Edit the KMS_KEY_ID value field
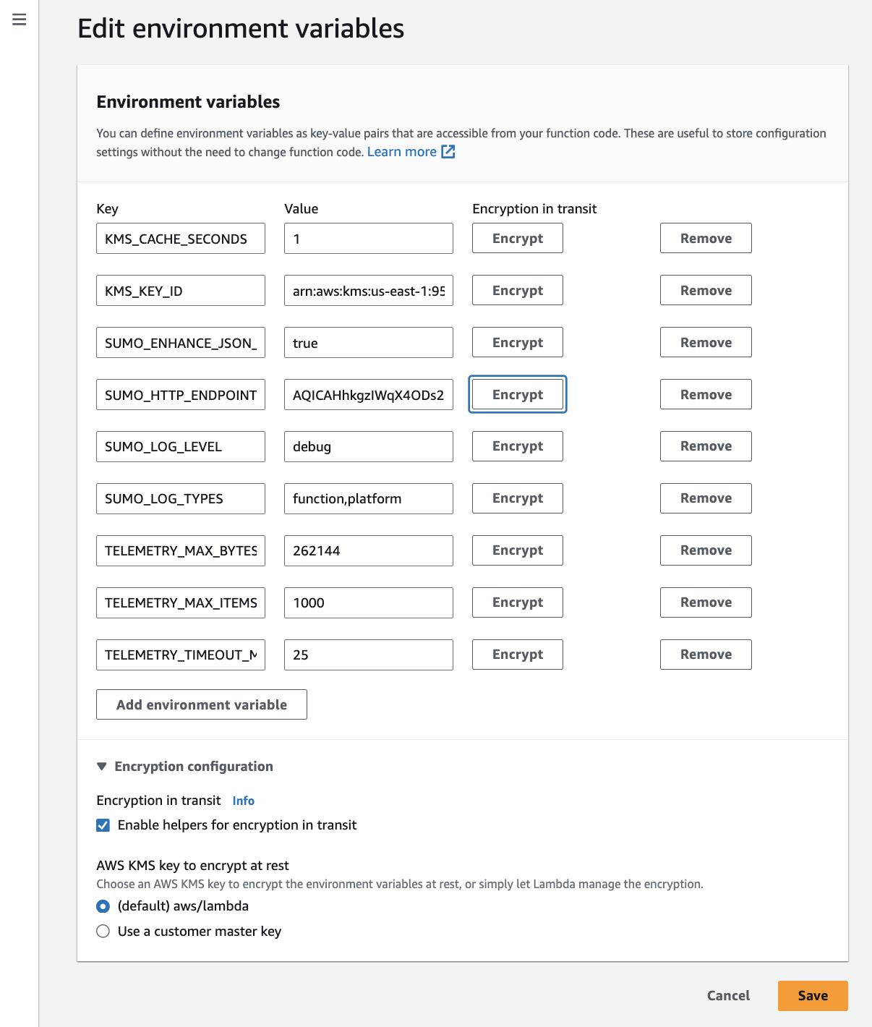872x1027 pixels. (368, 290)
